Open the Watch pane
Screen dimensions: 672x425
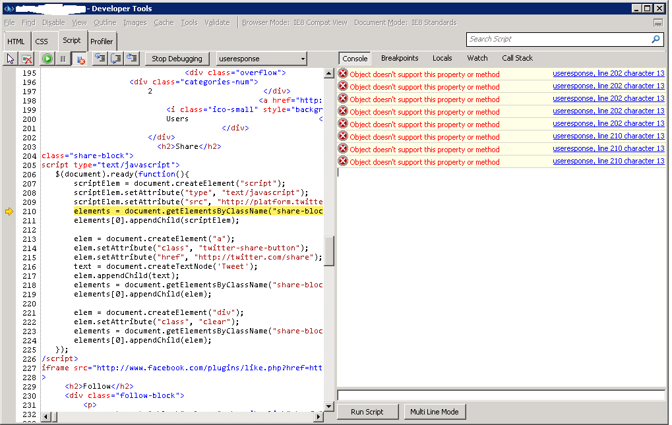point(477,58)
